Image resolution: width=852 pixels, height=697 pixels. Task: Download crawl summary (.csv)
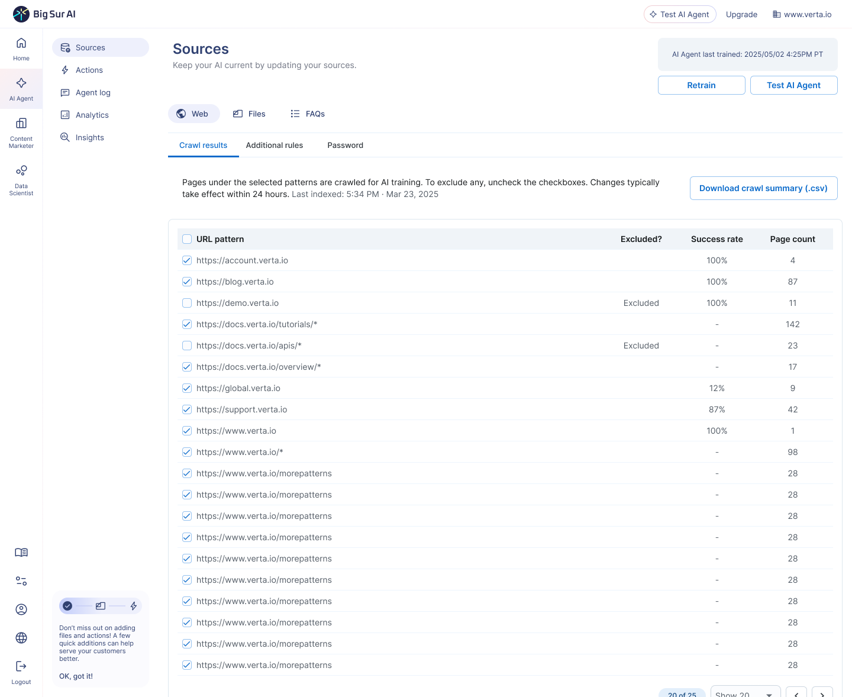coord(763,188)
